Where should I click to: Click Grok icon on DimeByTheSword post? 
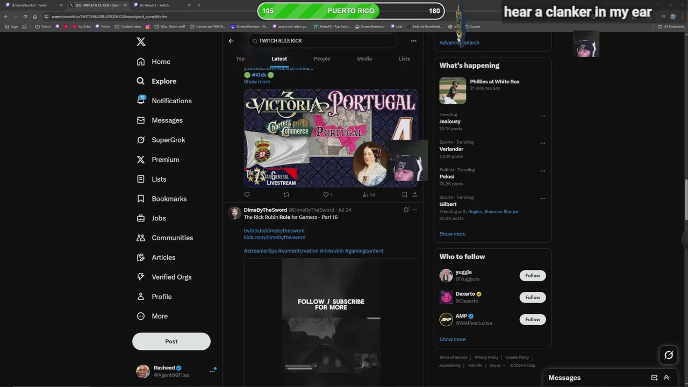406,210
